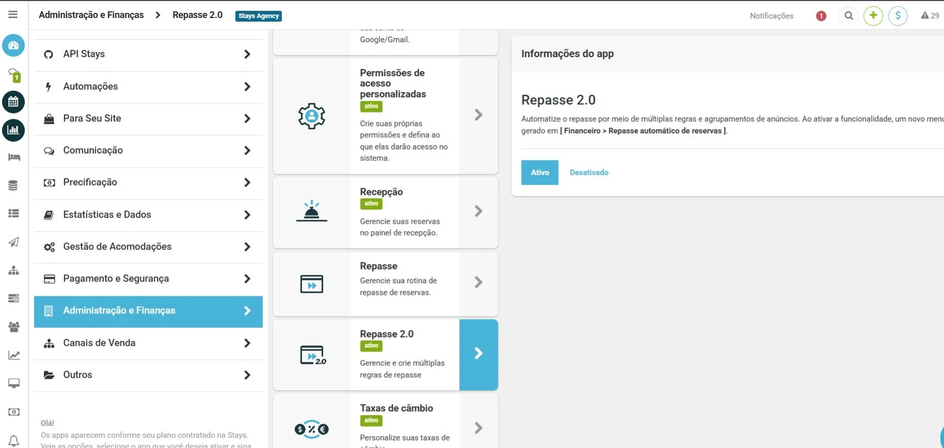The height and width of the screenshot is (448, 944).
Task: Open the users group icon
Action: (14, 326)
